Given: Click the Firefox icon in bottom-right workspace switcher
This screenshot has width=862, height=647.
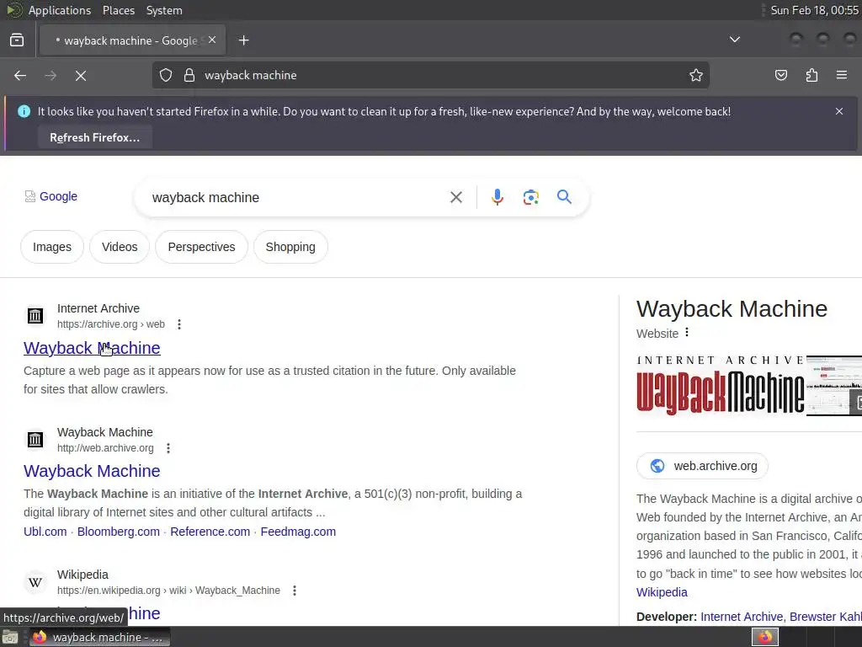Looking at the screenshot, I should click(765, 637).
